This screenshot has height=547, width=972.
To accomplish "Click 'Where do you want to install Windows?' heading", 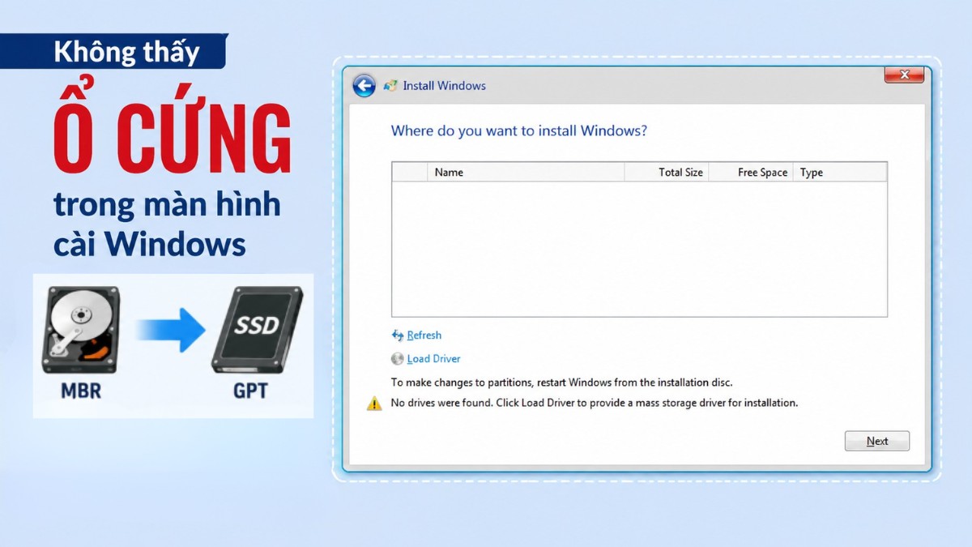I will (x=519, y=130).
